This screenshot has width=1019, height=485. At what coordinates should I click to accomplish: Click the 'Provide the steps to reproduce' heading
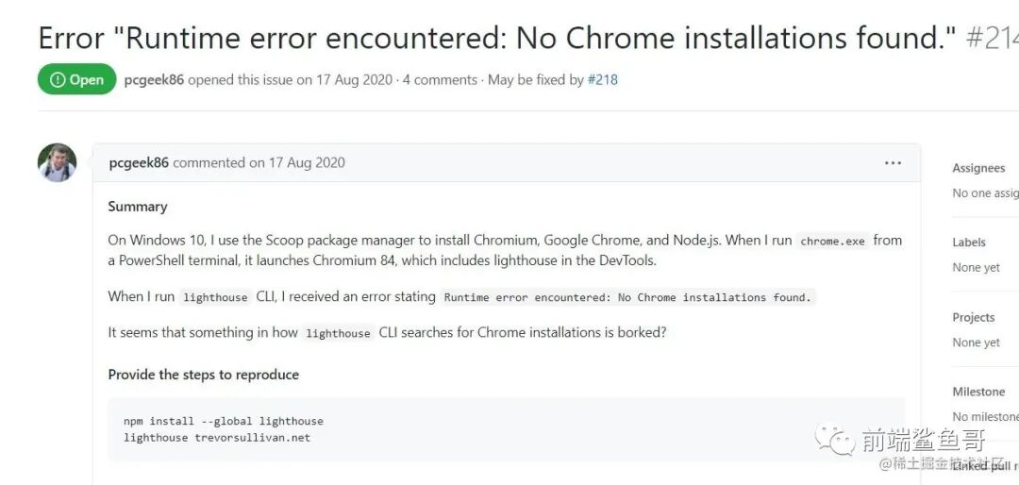point(203,375)
